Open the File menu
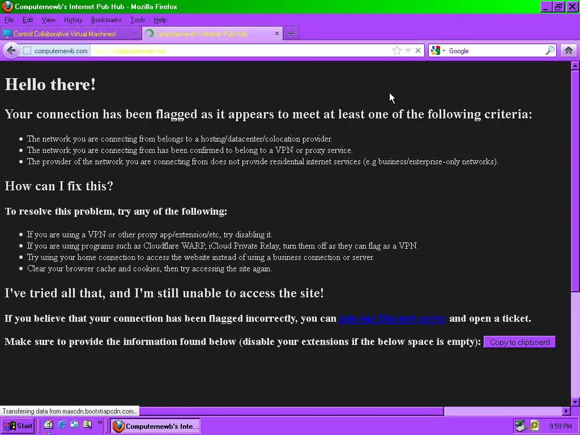580x435 pixels. point(9,20)
